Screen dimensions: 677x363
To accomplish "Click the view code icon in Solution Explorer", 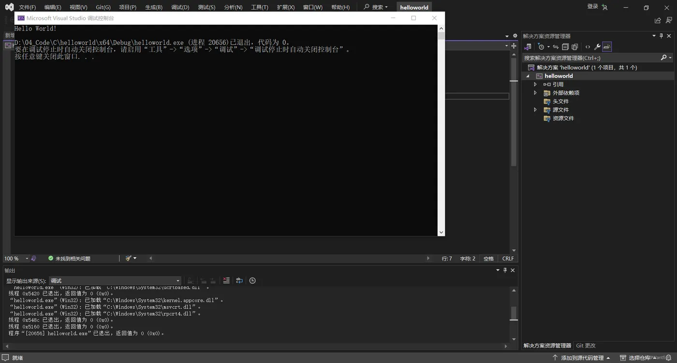I will 588,47.
